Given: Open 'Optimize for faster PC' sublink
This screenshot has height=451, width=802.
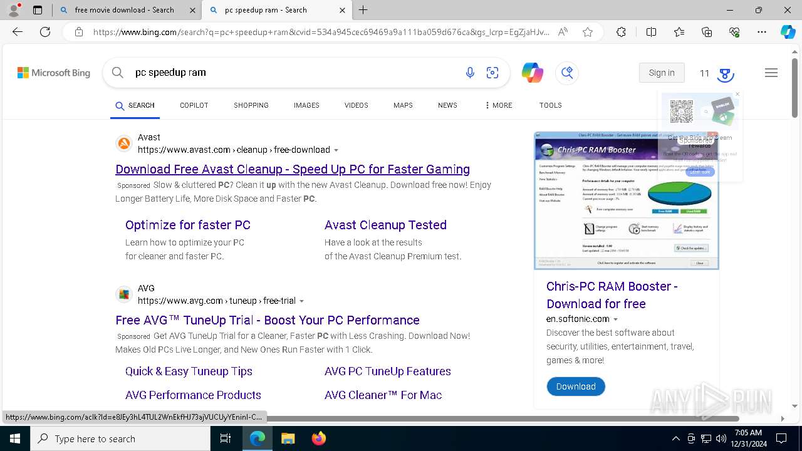Looking at the screenshot, I should tap(188, 225).
